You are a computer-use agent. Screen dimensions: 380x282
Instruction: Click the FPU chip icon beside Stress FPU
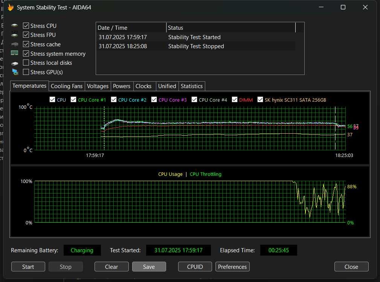[15, 35]
